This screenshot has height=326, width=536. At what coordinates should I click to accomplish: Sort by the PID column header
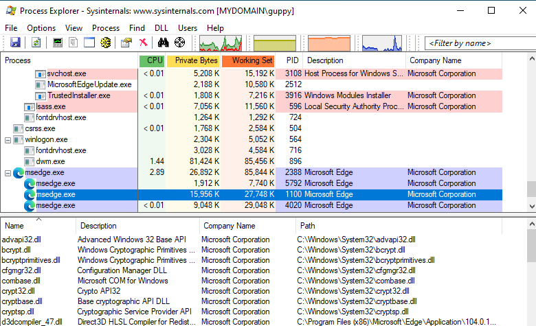click(289, 60)
